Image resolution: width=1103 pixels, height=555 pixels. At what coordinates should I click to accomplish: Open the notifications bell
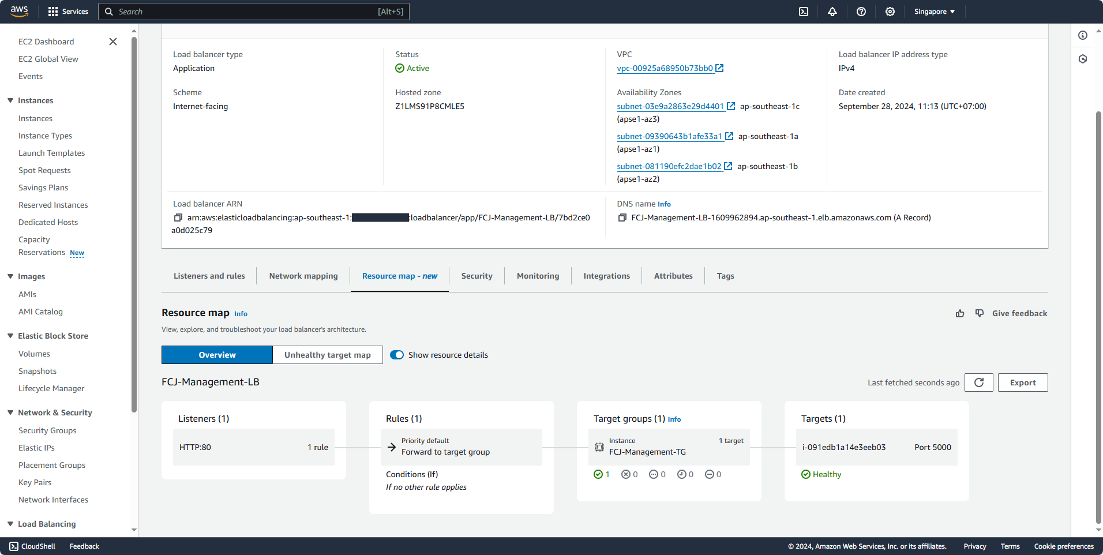pos(832,12)
